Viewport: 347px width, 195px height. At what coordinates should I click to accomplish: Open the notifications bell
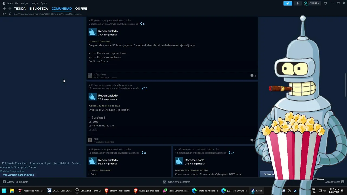[298, 3]
